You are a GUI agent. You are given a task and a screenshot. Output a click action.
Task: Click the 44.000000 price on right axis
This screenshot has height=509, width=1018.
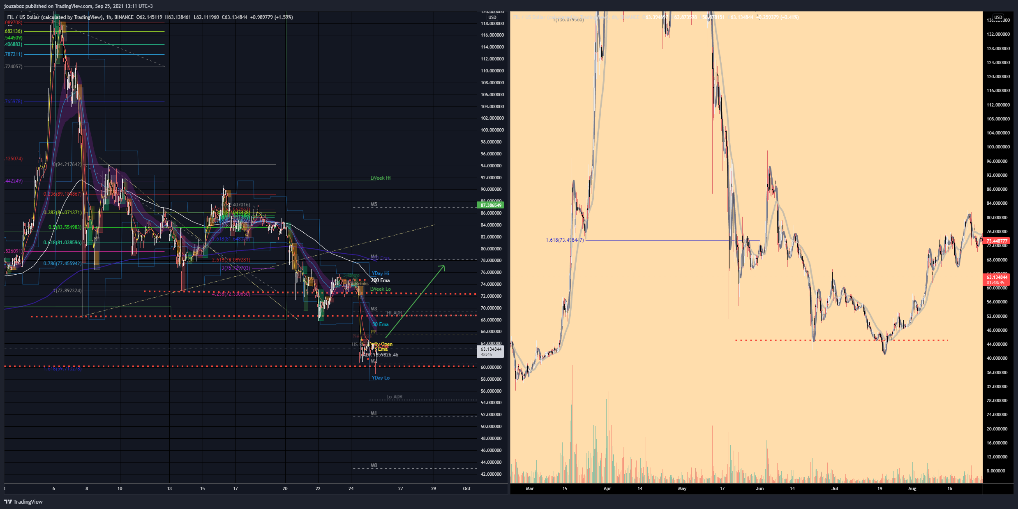(998, 344)
